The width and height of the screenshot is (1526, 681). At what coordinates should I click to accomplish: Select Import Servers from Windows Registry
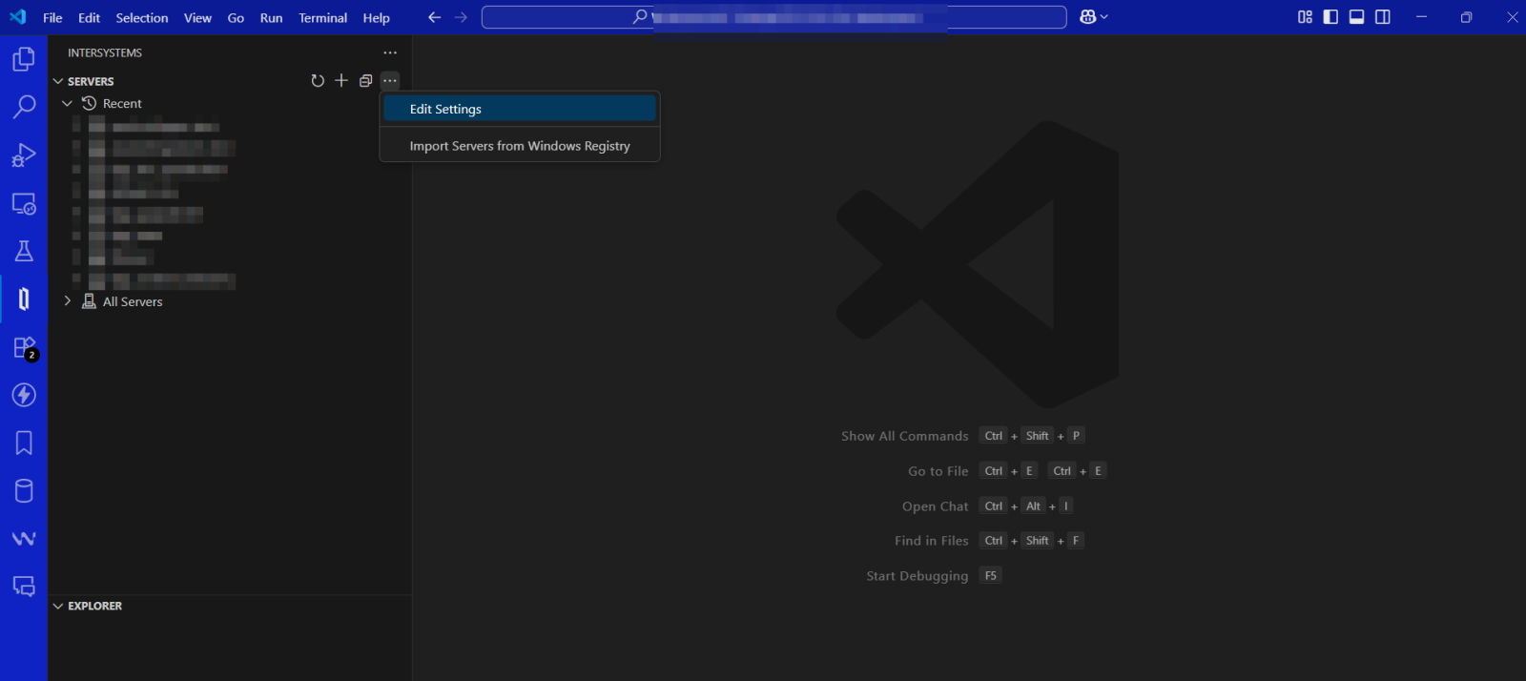519,146
